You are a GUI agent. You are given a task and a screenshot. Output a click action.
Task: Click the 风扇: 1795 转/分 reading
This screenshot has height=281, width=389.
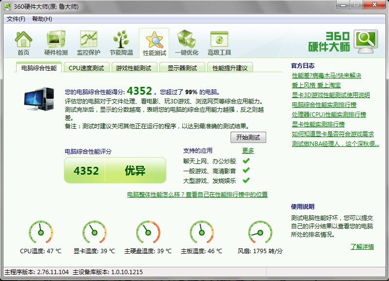click(260, 251)
